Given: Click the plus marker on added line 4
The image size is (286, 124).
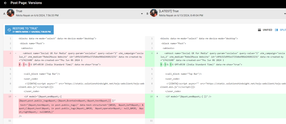Looking at the screenshot, I should [157, 53].
